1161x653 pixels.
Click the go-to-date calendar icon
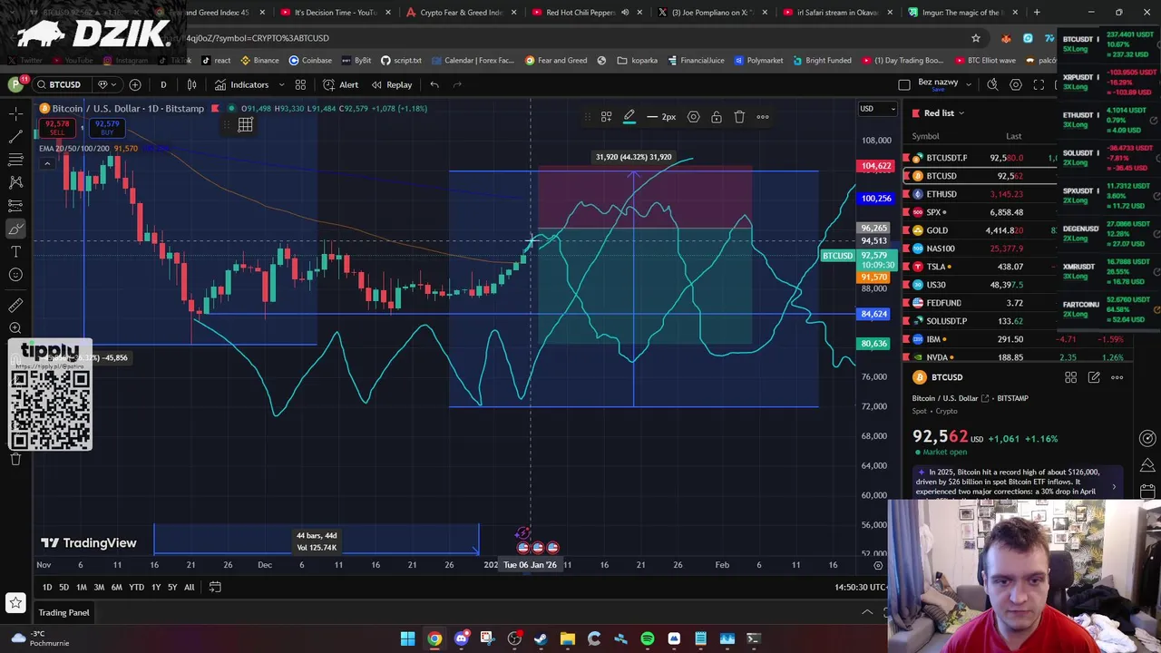point(215,587)
